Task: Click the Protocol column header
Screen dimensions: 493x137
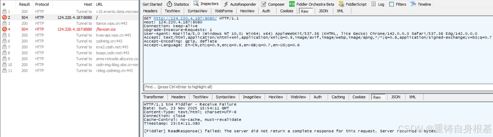Action: point(42,4)
